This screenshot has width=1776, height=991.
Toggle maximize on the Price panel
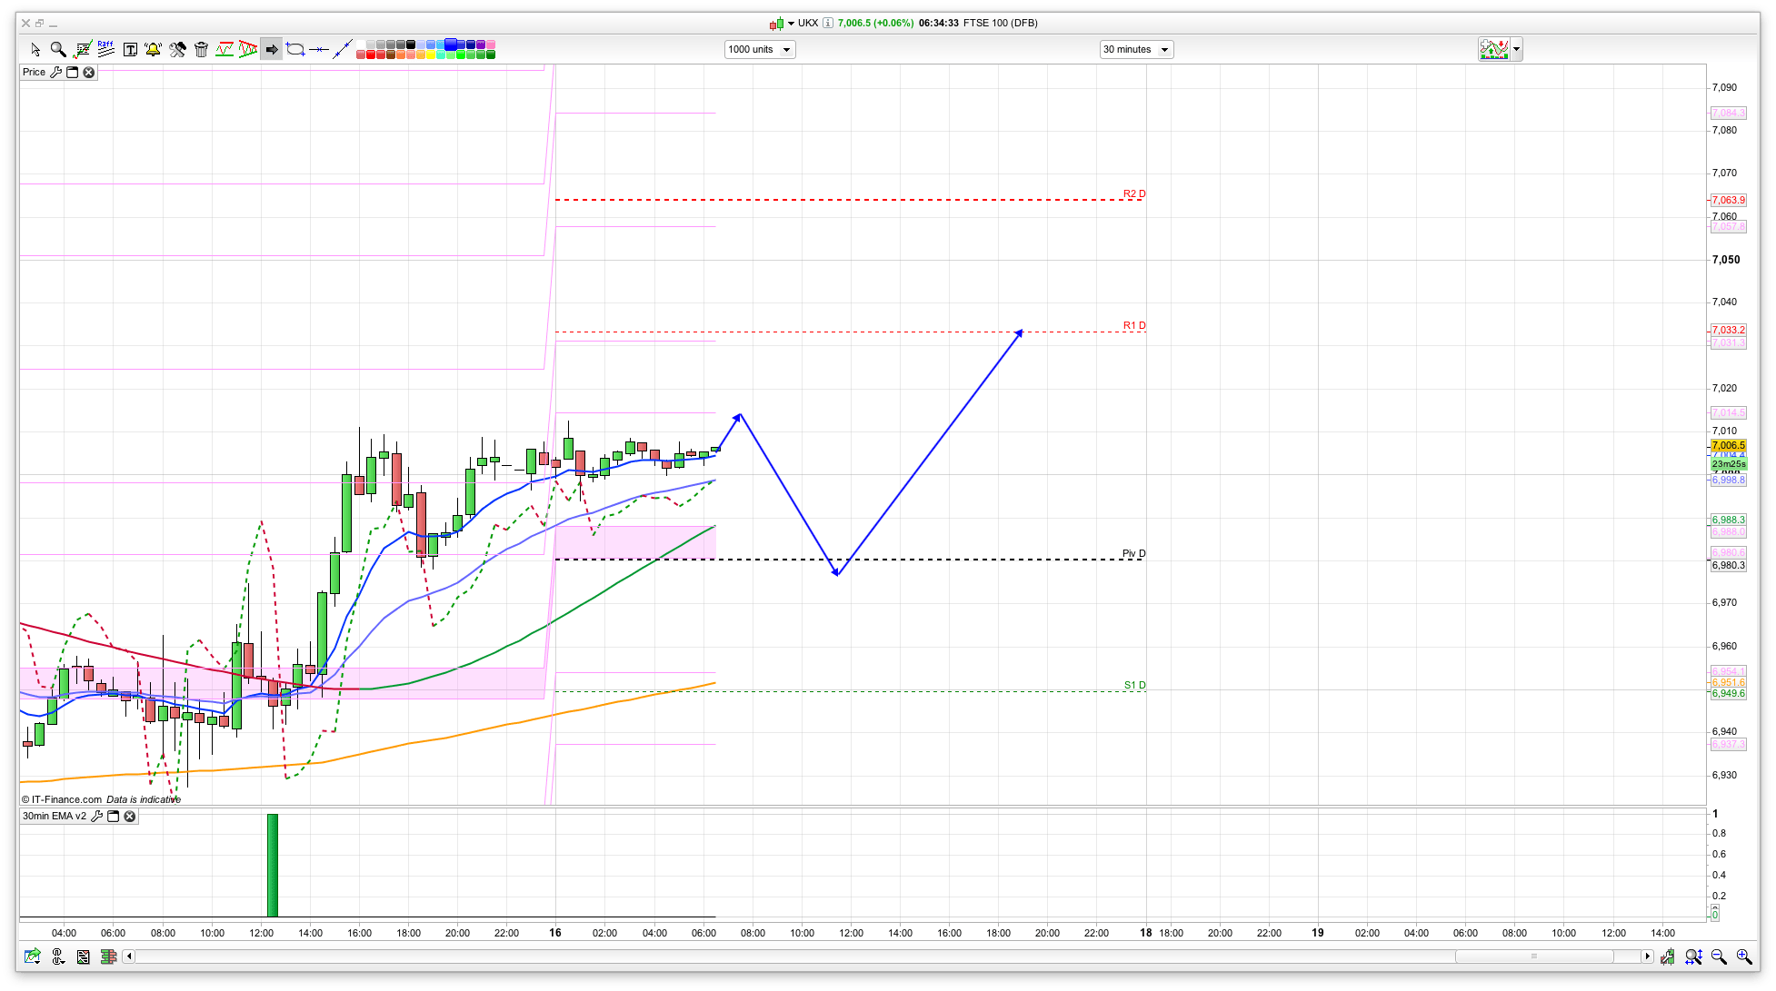coord(73,73)
